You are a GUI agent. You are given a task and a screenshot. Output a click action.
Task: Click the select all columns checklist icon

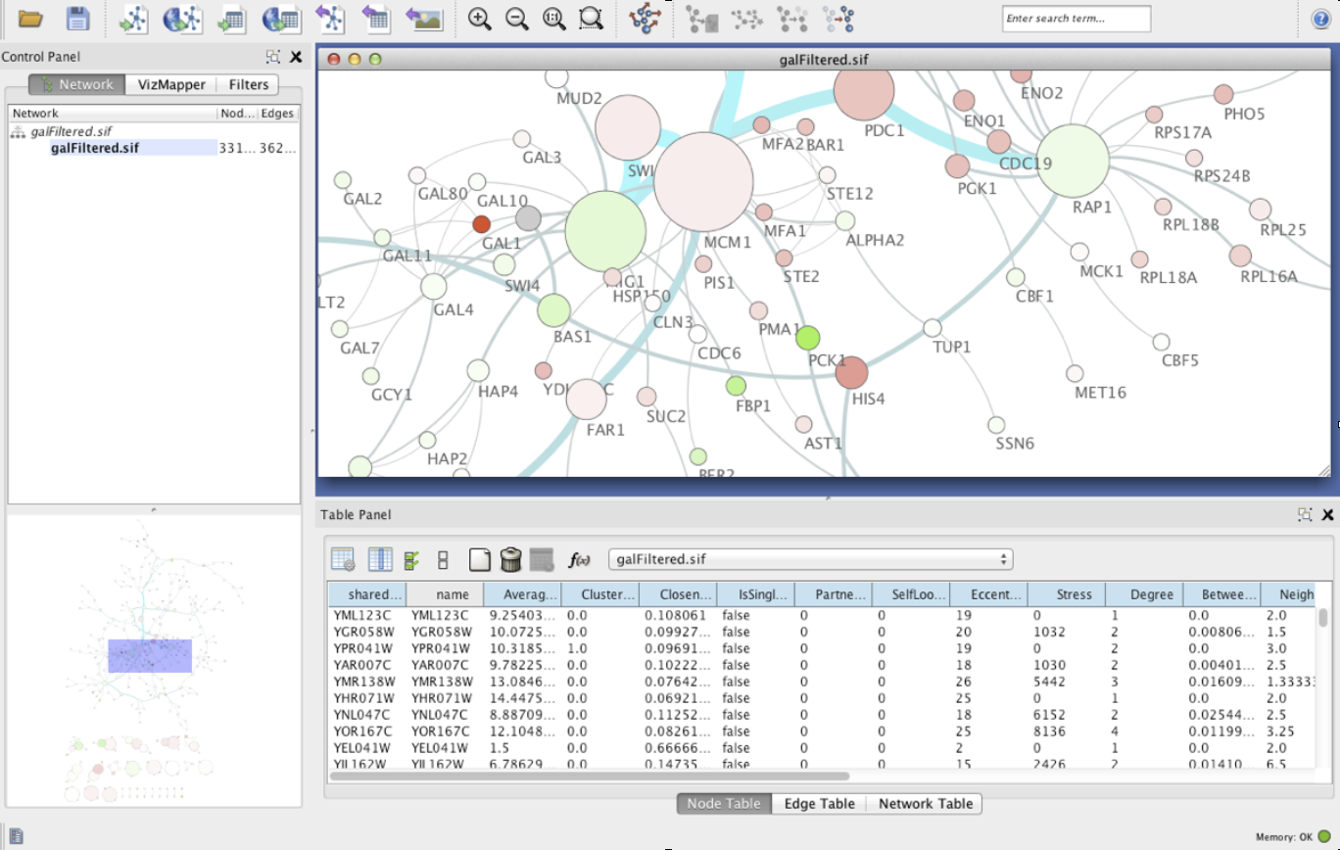[x=411, y=560]
